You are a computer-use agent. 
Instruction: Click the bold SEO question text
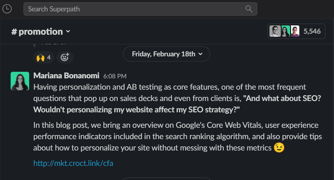[177, 104]
